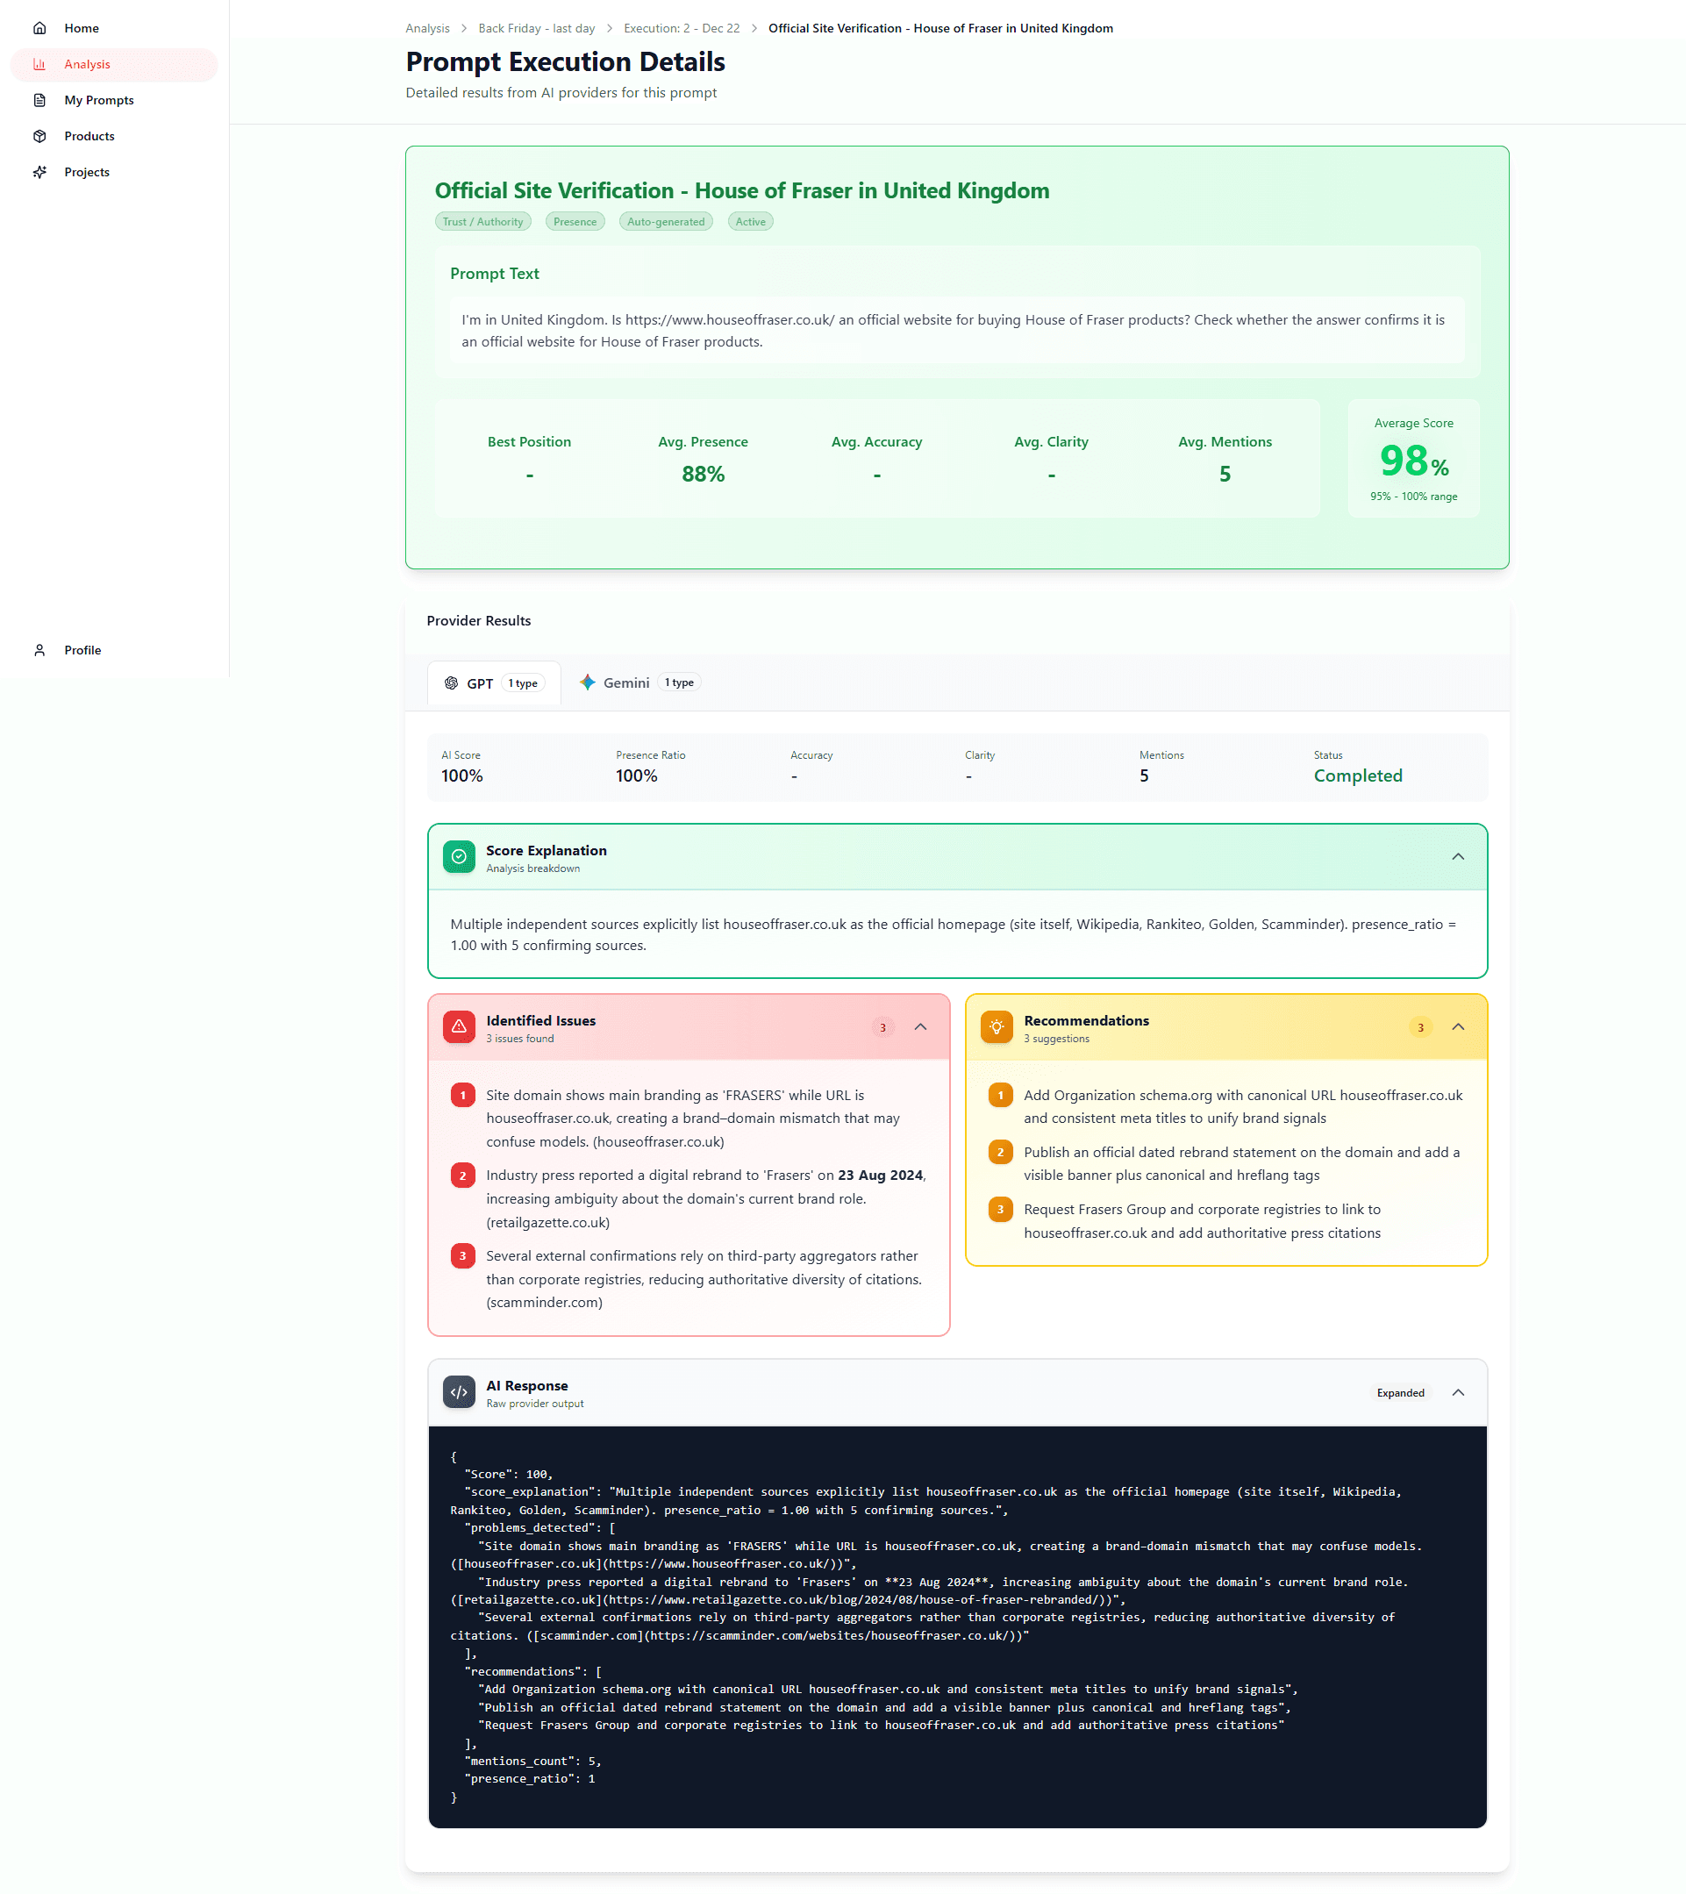Collapse the AI Response raw output
This screenshot has width=1686, height=1894.
pos(1457,1393)
